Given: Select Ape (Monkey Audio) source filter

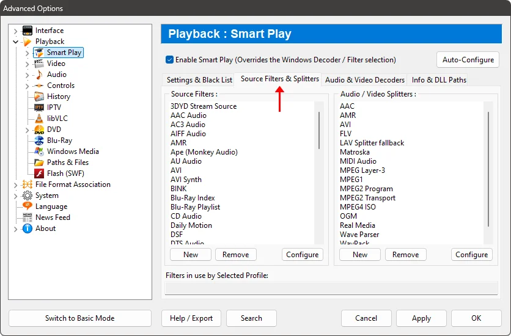Looking at the screenshot, I should [204, 152].
